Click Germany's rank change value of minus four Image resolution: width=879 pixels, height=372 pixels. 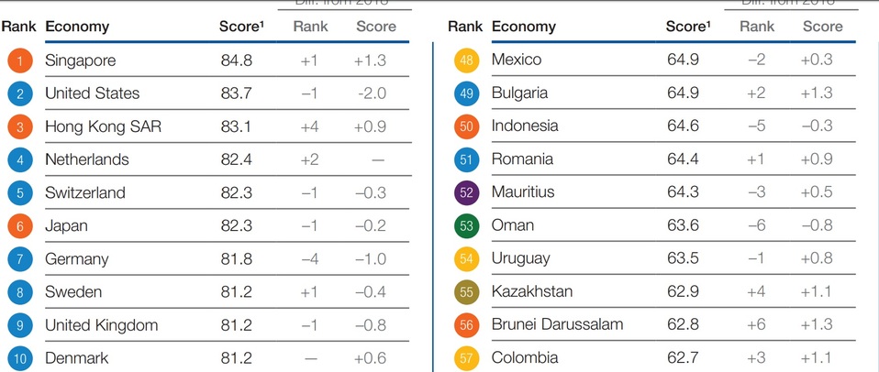(x=310, y=259)
